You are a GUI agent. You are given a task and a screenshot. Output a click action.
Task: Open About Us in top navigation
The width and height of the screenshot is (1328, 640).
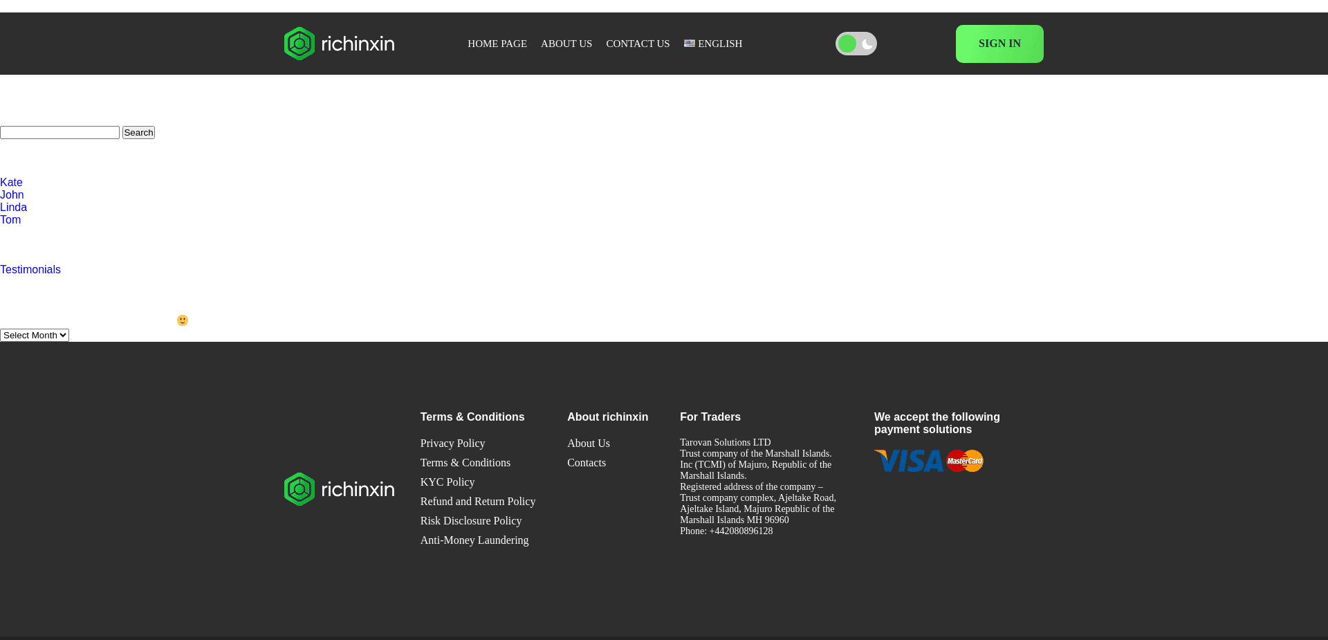tap(566, 44)
